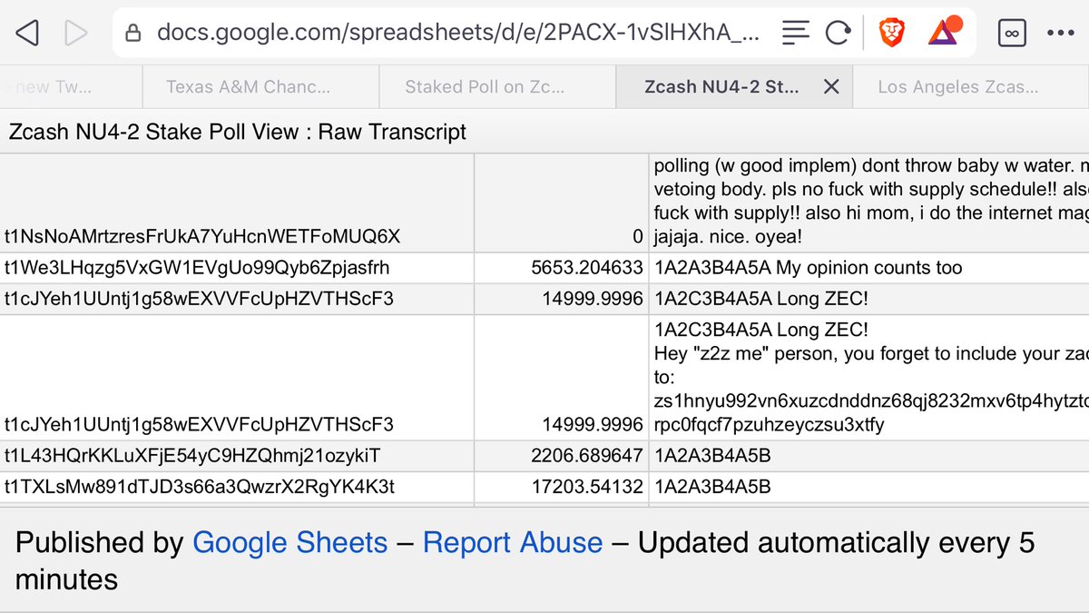Viewport: 1089px width, 613px height.
Task: Reload the page with refresh icon
Action: pos(838,34)
